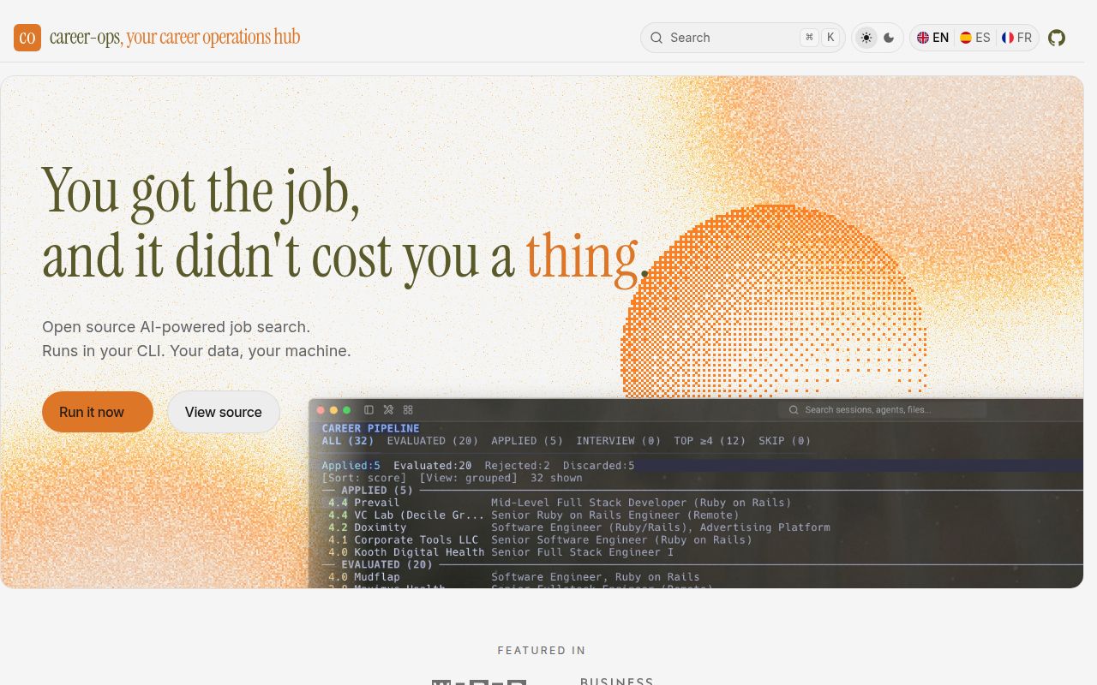Click the K shortcut key badge

[x=830, y=38]
